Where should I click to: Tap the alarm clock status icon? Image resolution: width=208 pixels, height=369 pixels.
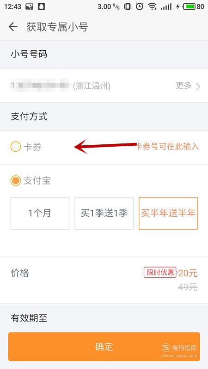point(140,6)
